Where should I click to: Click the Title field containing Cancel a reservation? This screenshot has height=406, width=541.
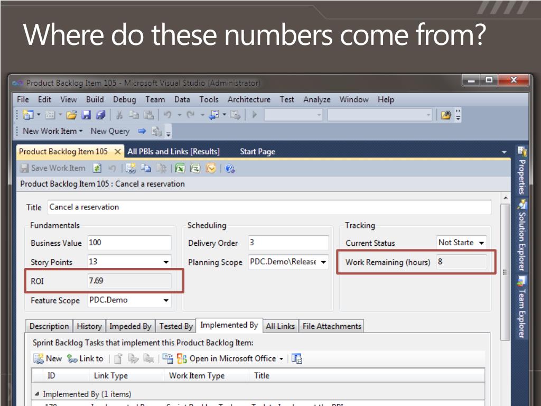coord(269,207)
